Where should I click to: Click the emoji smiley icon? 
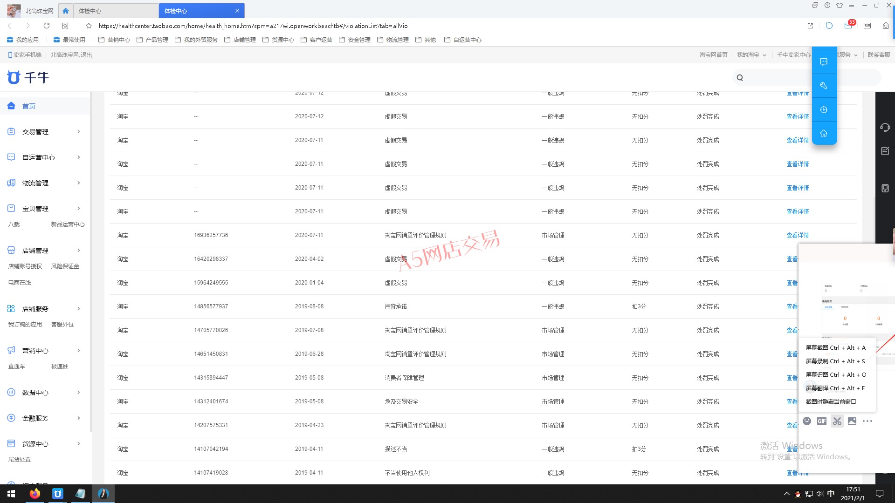tap(807, 421)
